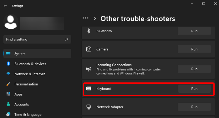Click the Camera row label
This screenshot has width=219, height=118.
pyautogui.click(x=102, y=49)
